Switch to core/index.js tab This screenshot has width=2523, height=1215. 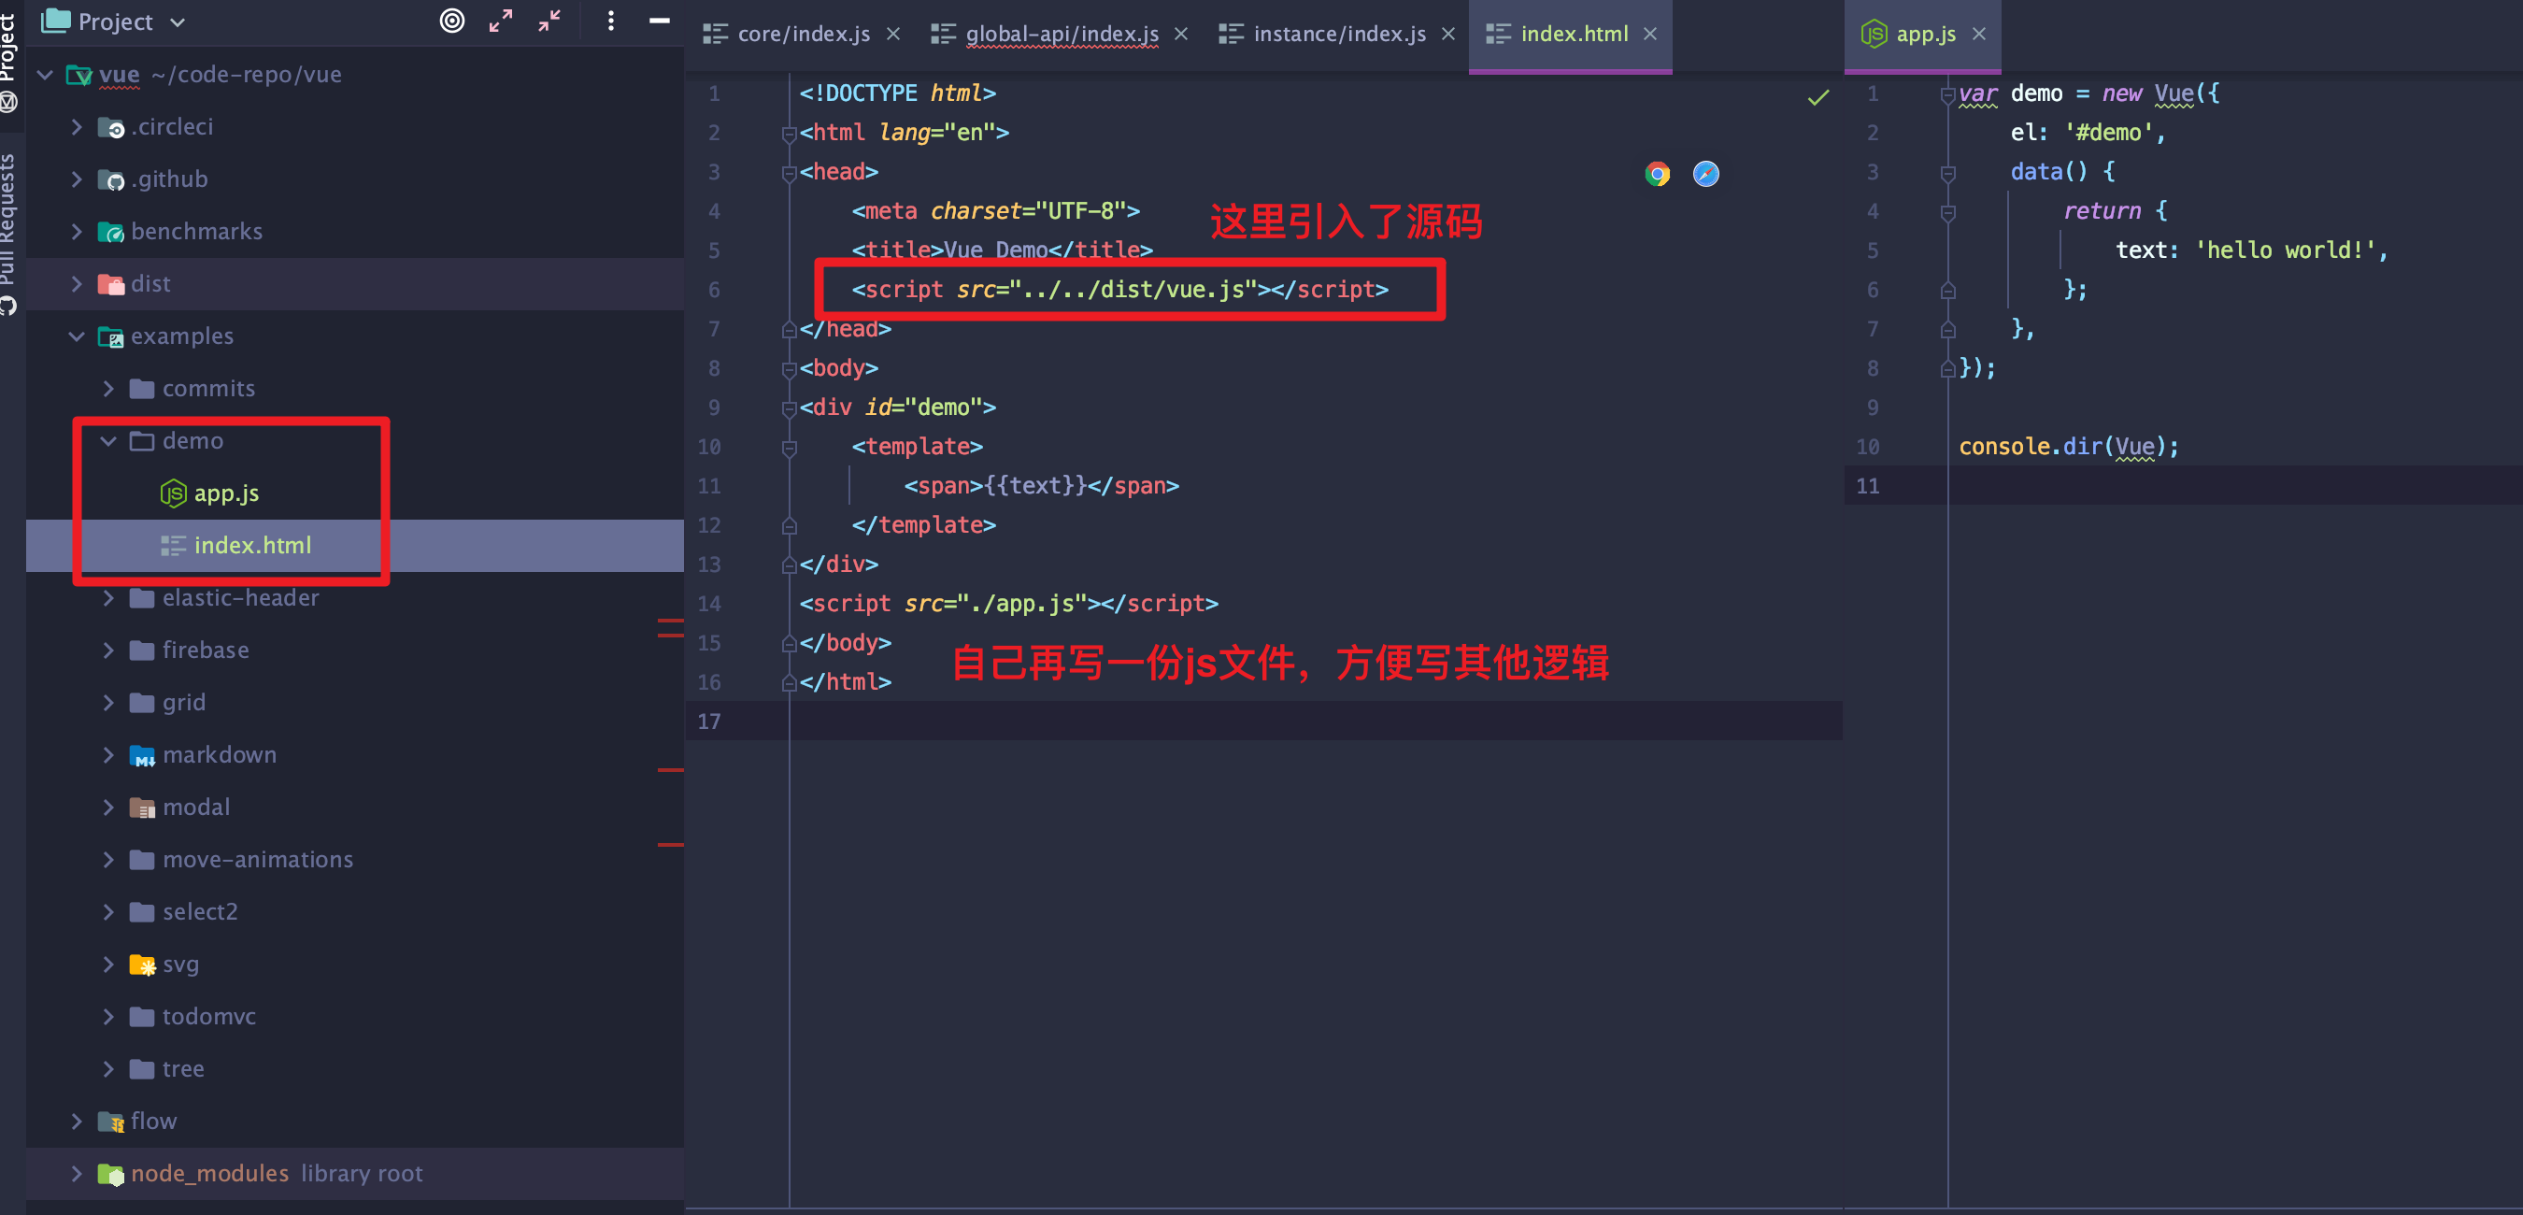click(x=801, y=35)
